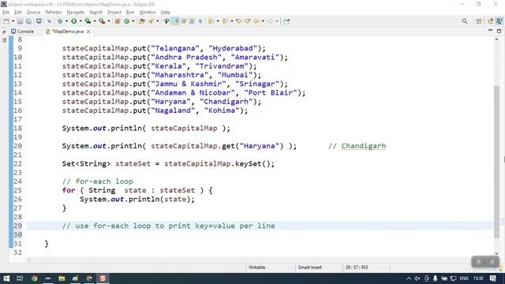
Task: Click the External Tools run icon
Action: [x=102, y=21]
